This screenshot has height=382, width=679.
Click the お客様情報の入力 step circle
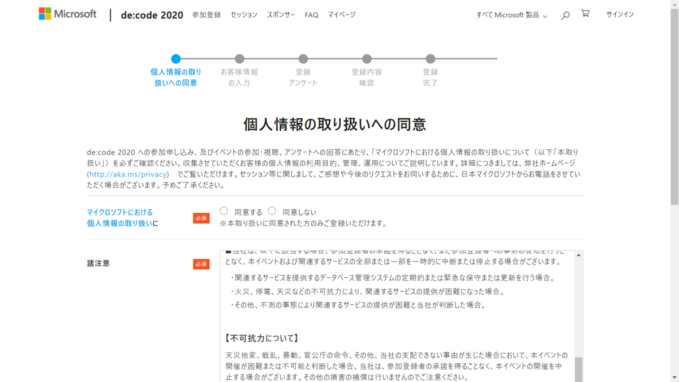[239, 59]
